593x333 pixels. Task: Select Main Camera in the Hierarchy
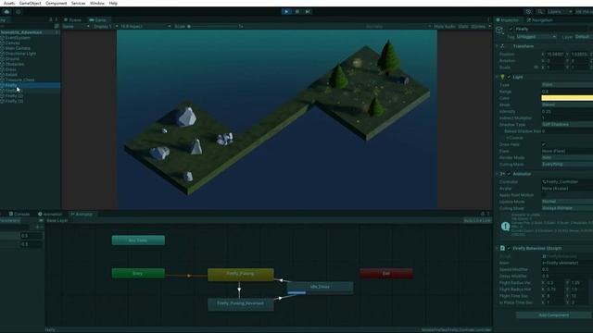click(x=18, y=48)
